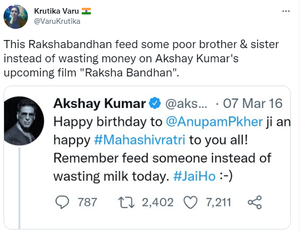Click the Indian flag emoji beside Krutika Varu

(x=86, y=11)
